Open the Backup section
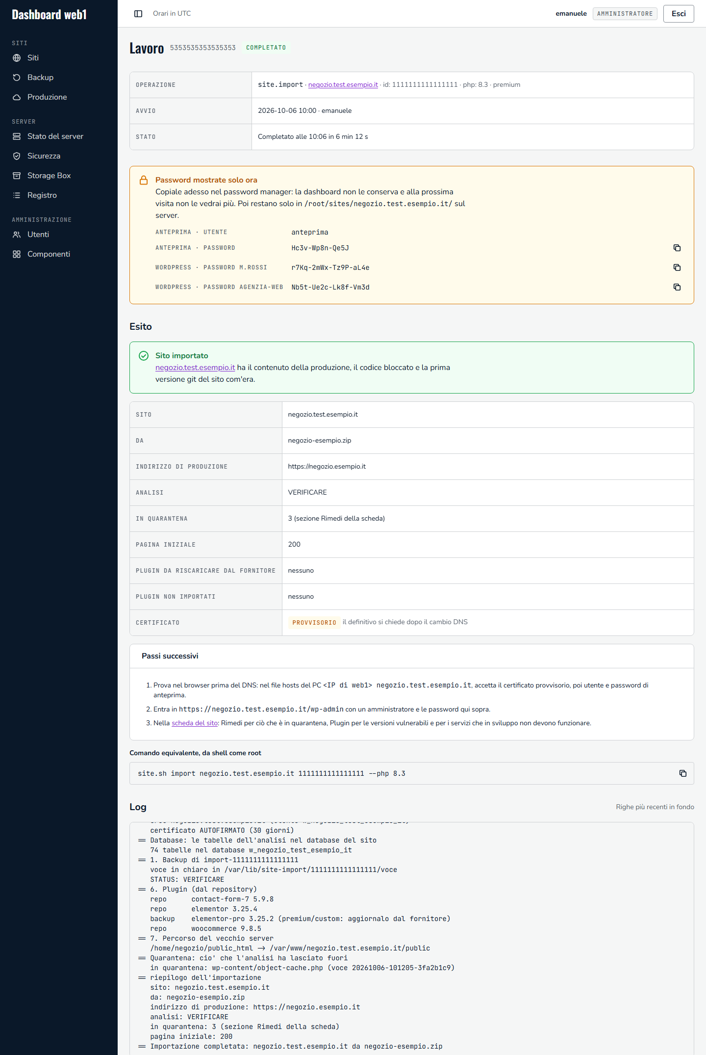 59,78
